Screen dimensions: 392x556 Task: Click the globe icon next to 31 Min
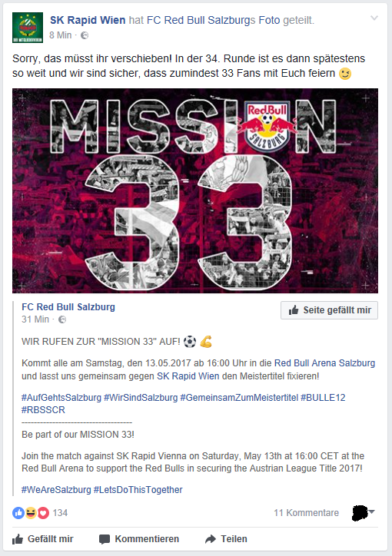coord(62,319)
